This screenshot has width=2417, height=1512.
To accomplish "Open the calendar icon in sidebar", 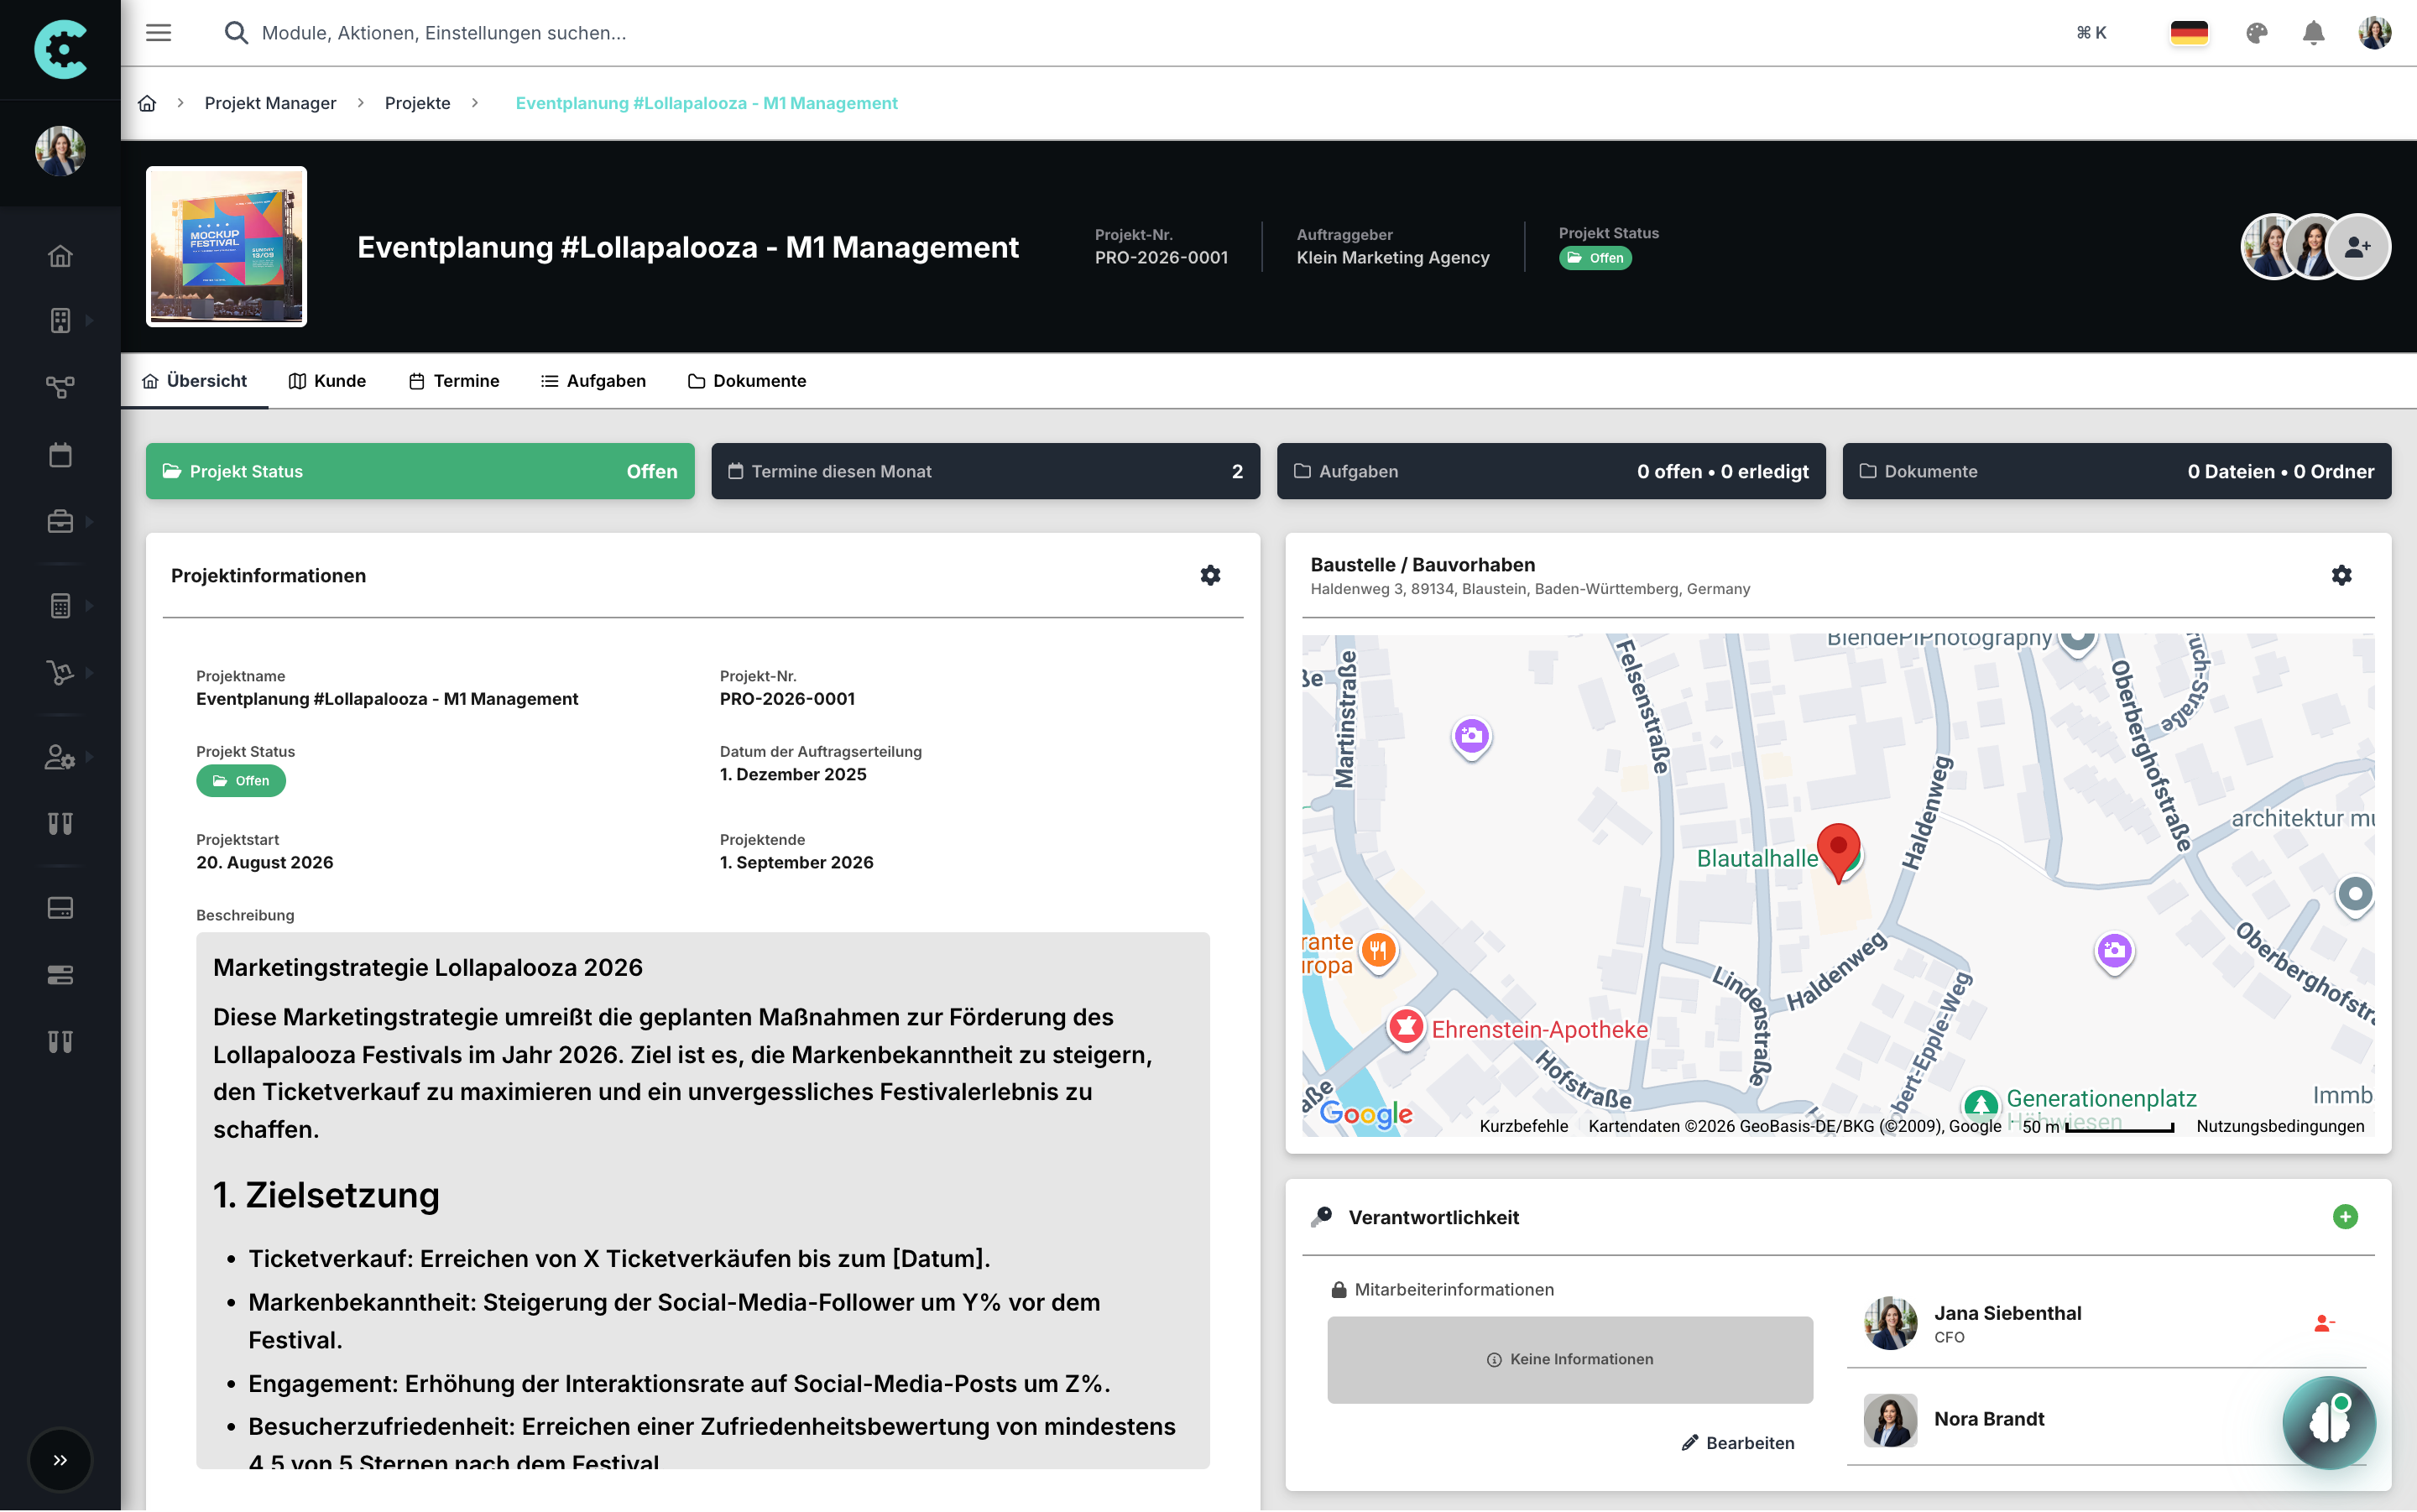I will [60, 455].
